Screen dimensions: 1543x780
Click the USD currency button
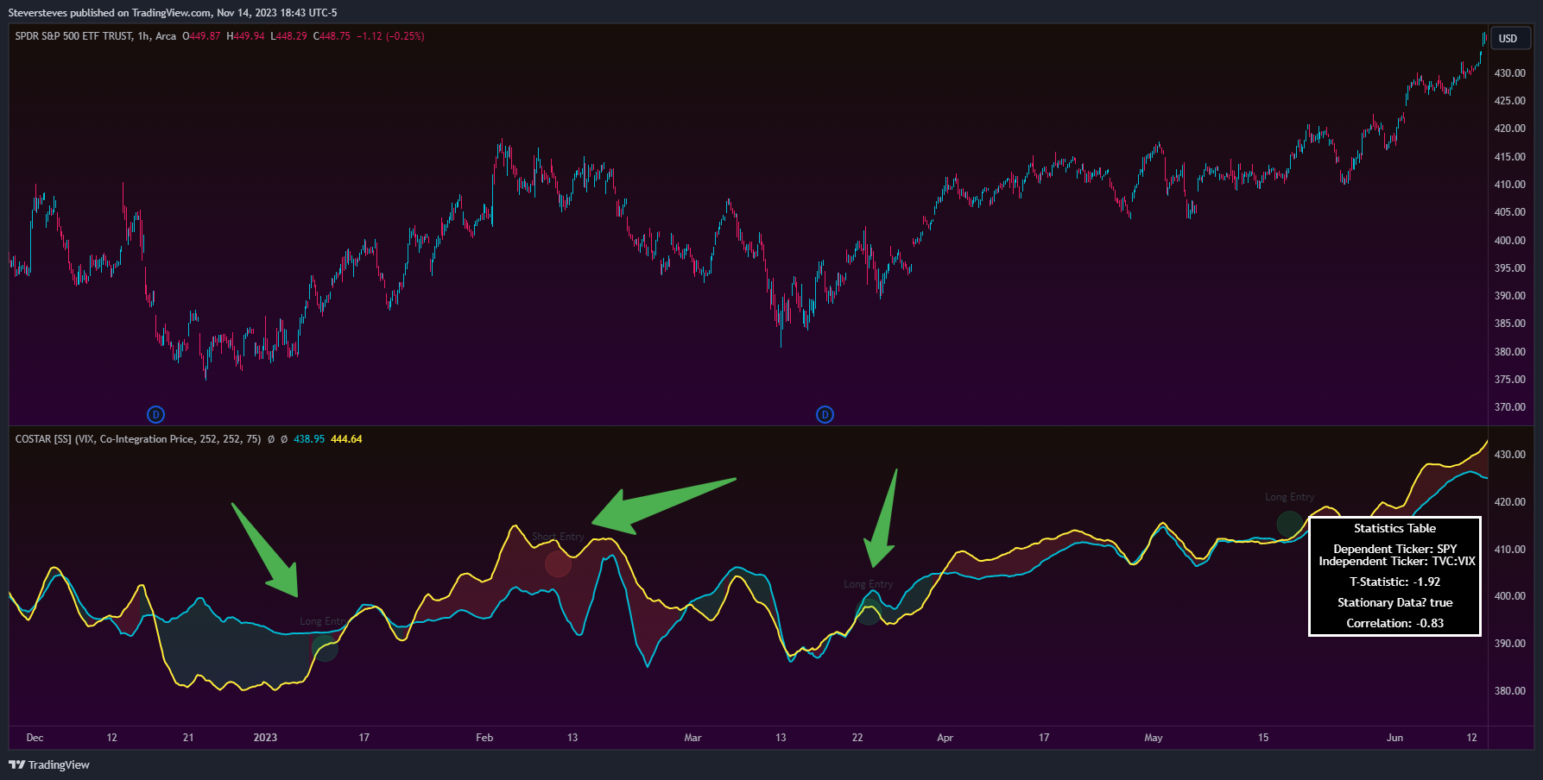pyautogui.click(x=1510, y=38)
